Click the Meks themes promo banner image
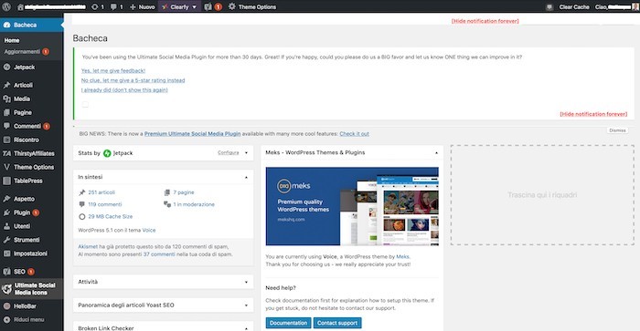640x331 pixels. click(352, 206)
